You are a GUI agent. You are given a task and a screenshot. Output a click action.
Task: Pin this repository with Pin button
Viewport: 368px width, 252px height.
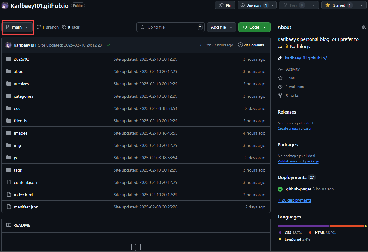click(225, 5)
